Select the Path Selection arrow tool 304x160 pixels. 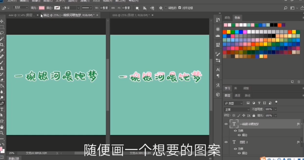point(2,115)
